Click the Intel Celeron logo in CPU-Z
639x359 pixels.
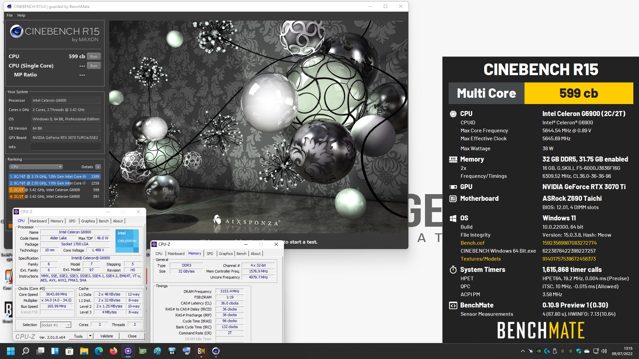click(x=127, y=241)
